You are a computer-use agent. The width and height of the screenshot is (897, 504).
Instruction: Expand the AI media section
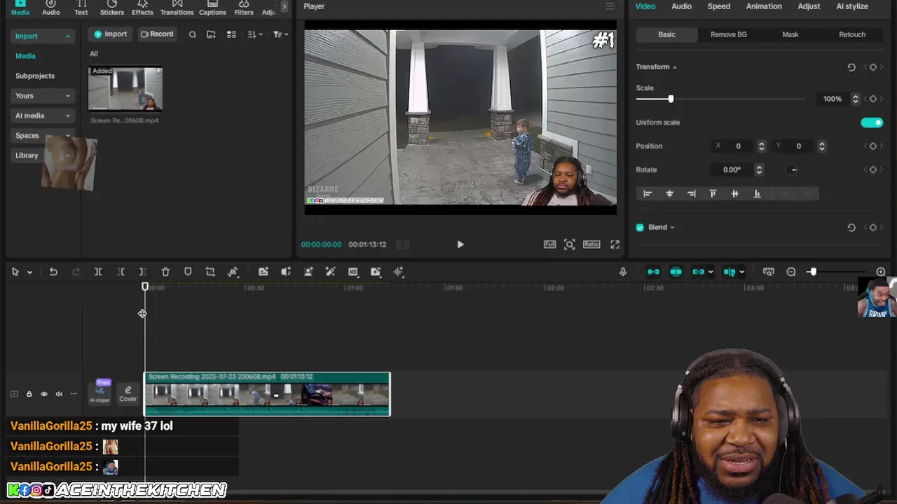(68, 115)
